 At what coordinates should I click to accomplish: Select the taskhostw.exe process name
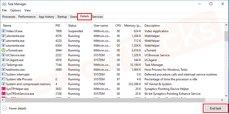pyautogui.click(x=15, y=70)
